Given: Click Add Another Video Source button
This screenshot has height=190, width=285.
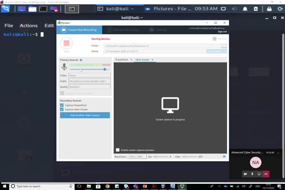Looking at the screenshot, I should tap(85, 115).
